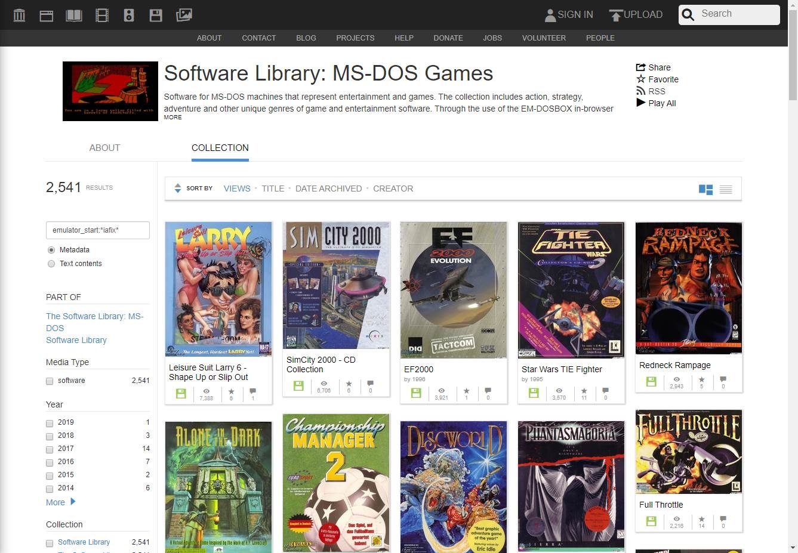Viewport: 798px width, 553px height.
Task: Click the magnifier icon in search box
Action: pos(688,15)
